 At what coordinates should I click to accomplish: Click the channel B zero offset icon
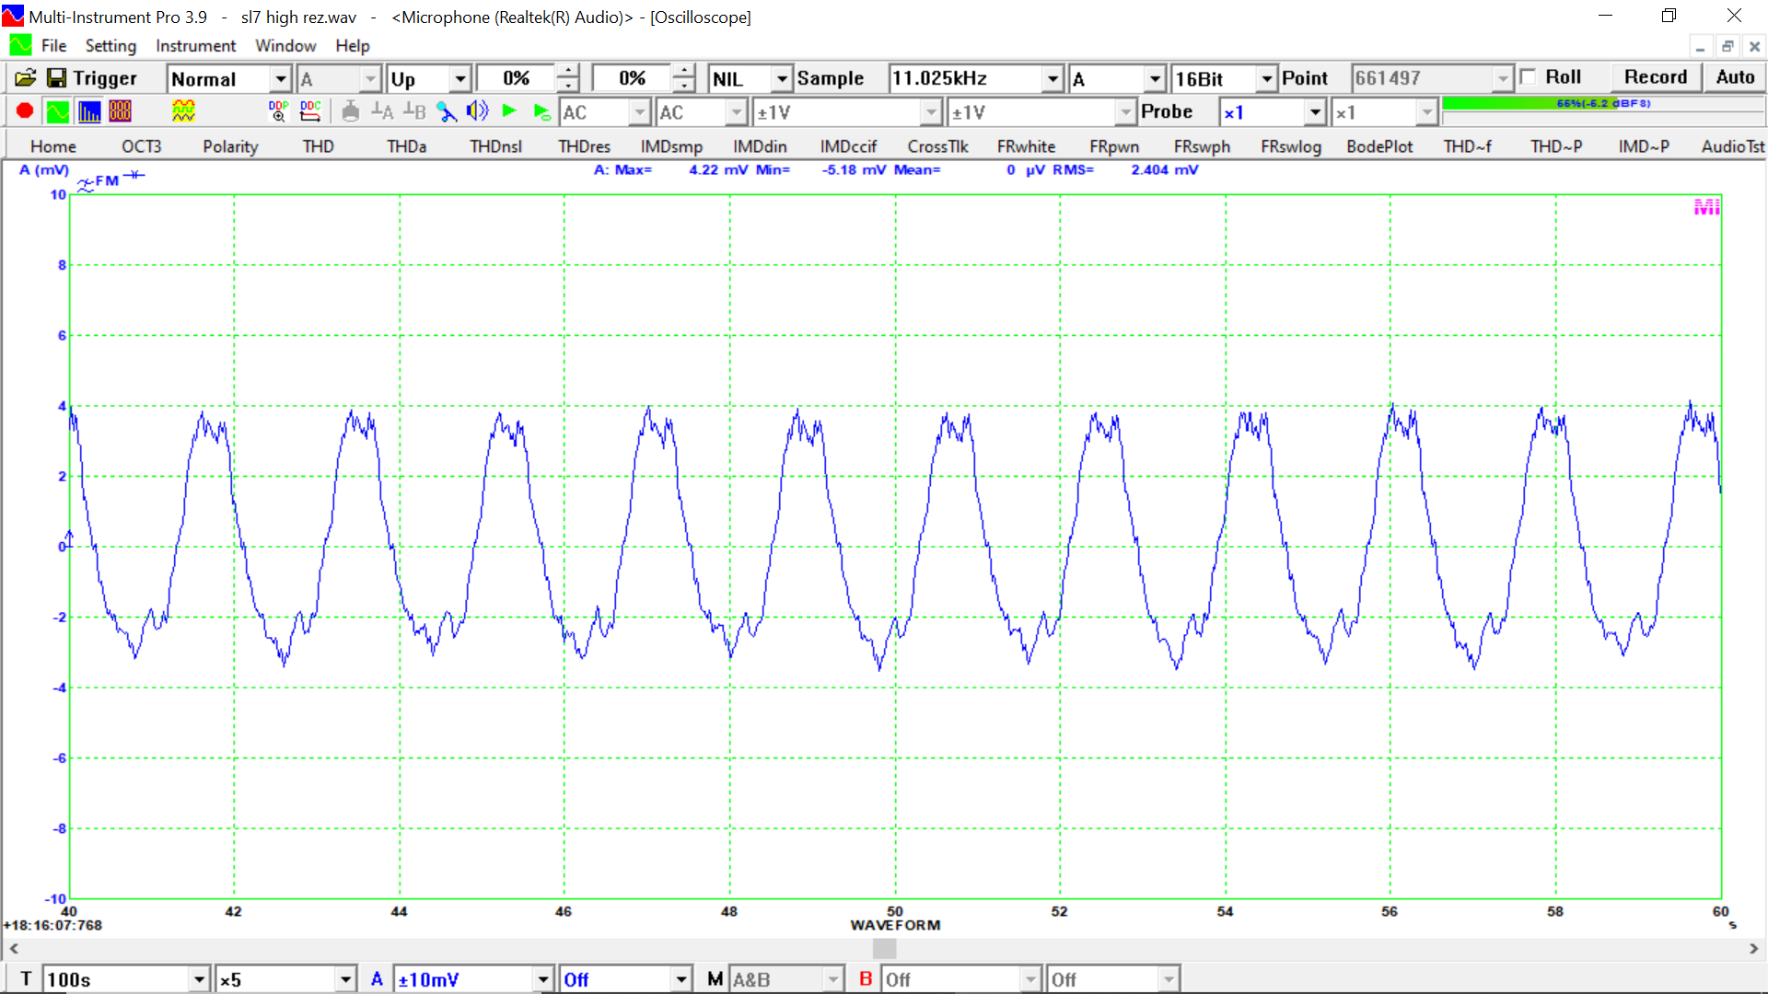[x=414, y=111]
